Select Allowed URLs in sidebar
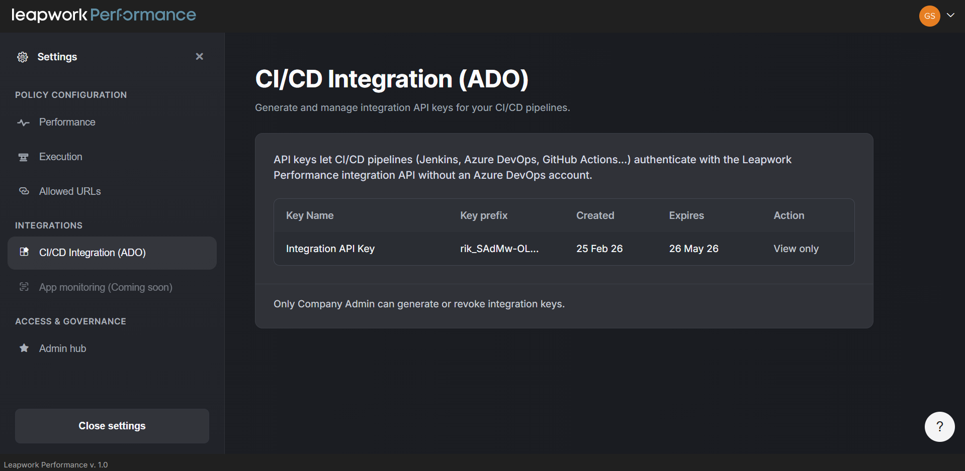The image size is (965, 471). click(70, 191)
